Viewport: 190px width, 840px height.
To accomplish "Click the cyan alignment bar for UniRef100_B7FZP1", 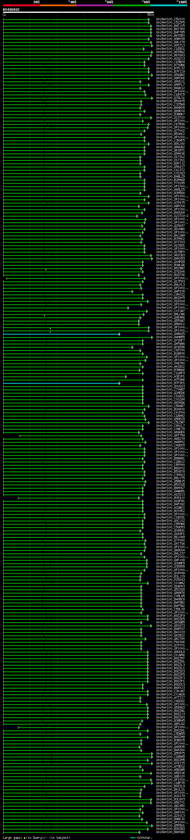I will [x=62, y=383].
